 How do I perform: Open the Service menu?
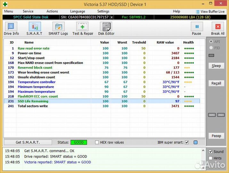coord(28,11)
